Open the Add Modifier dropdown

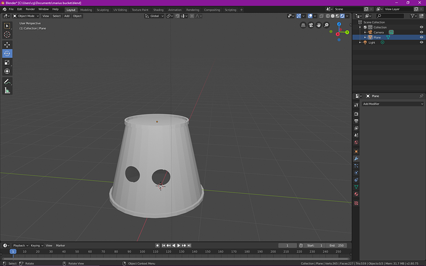(384, 104)
